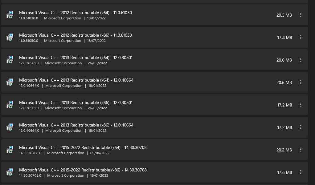Click installer icon of 2013 (x64) 12.0.30501
The width and height of the screenshot is (315, 185).
pyautogui.click(x=10, y=60)
